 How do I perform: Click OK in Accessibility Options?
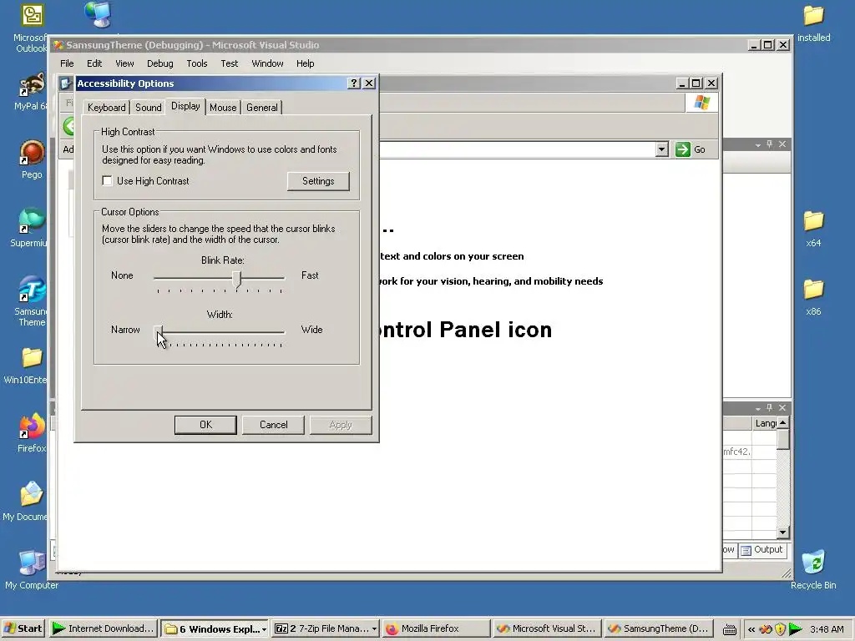click(205, 425)
